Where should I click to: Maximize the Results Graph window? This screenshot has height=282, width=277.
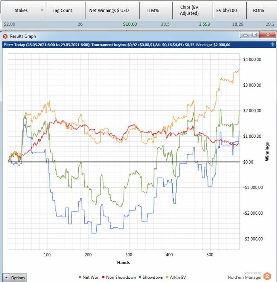point(255,35)
